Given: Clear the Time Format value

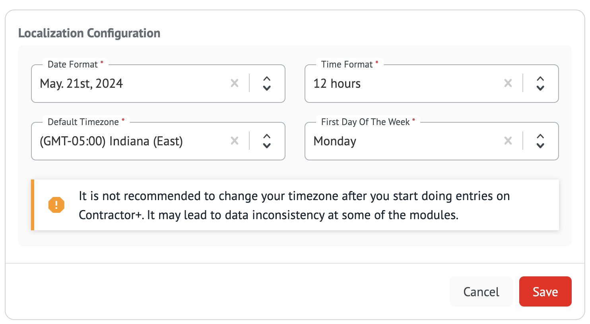Looking at the screenshot, I should [508, 83].
